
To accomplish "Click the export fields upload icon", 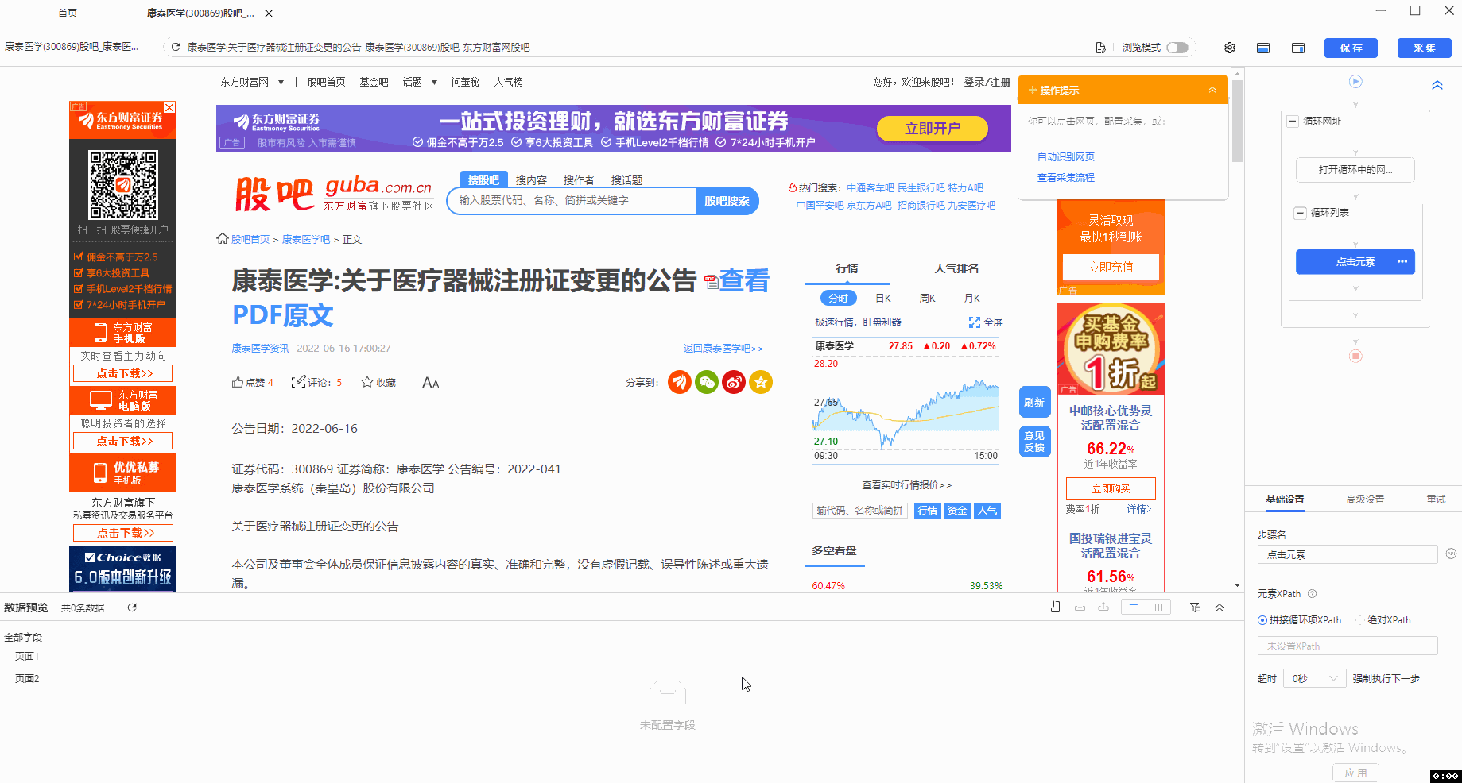I will tap(1103, 607).
